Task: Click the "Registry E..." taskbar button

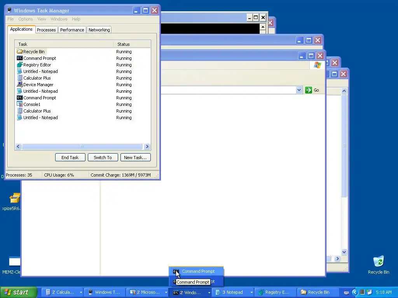Action: [275, 292]
